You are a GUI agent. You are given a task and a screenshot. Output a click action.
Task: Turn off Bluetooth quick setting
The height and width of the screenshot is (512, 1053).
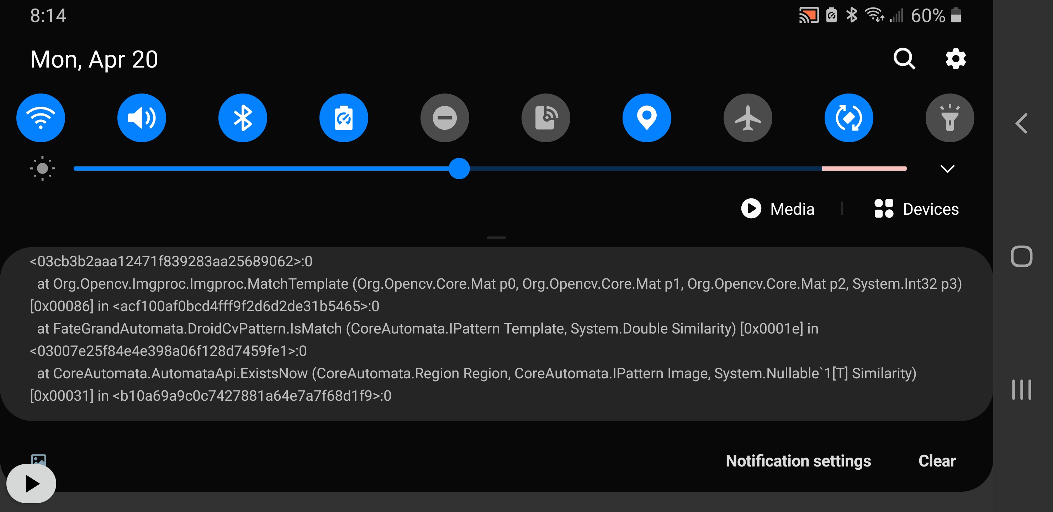pos(242,118)
